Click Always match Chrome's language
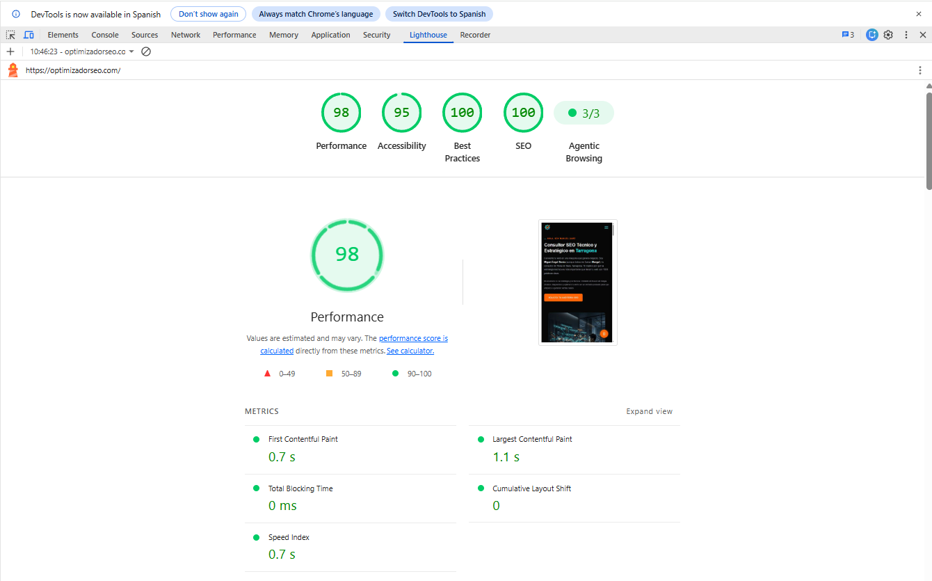 (x=316, y=14)
